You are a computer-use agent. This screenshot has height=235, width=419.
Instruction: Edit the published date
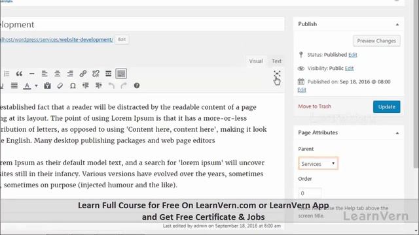point(302,90)
